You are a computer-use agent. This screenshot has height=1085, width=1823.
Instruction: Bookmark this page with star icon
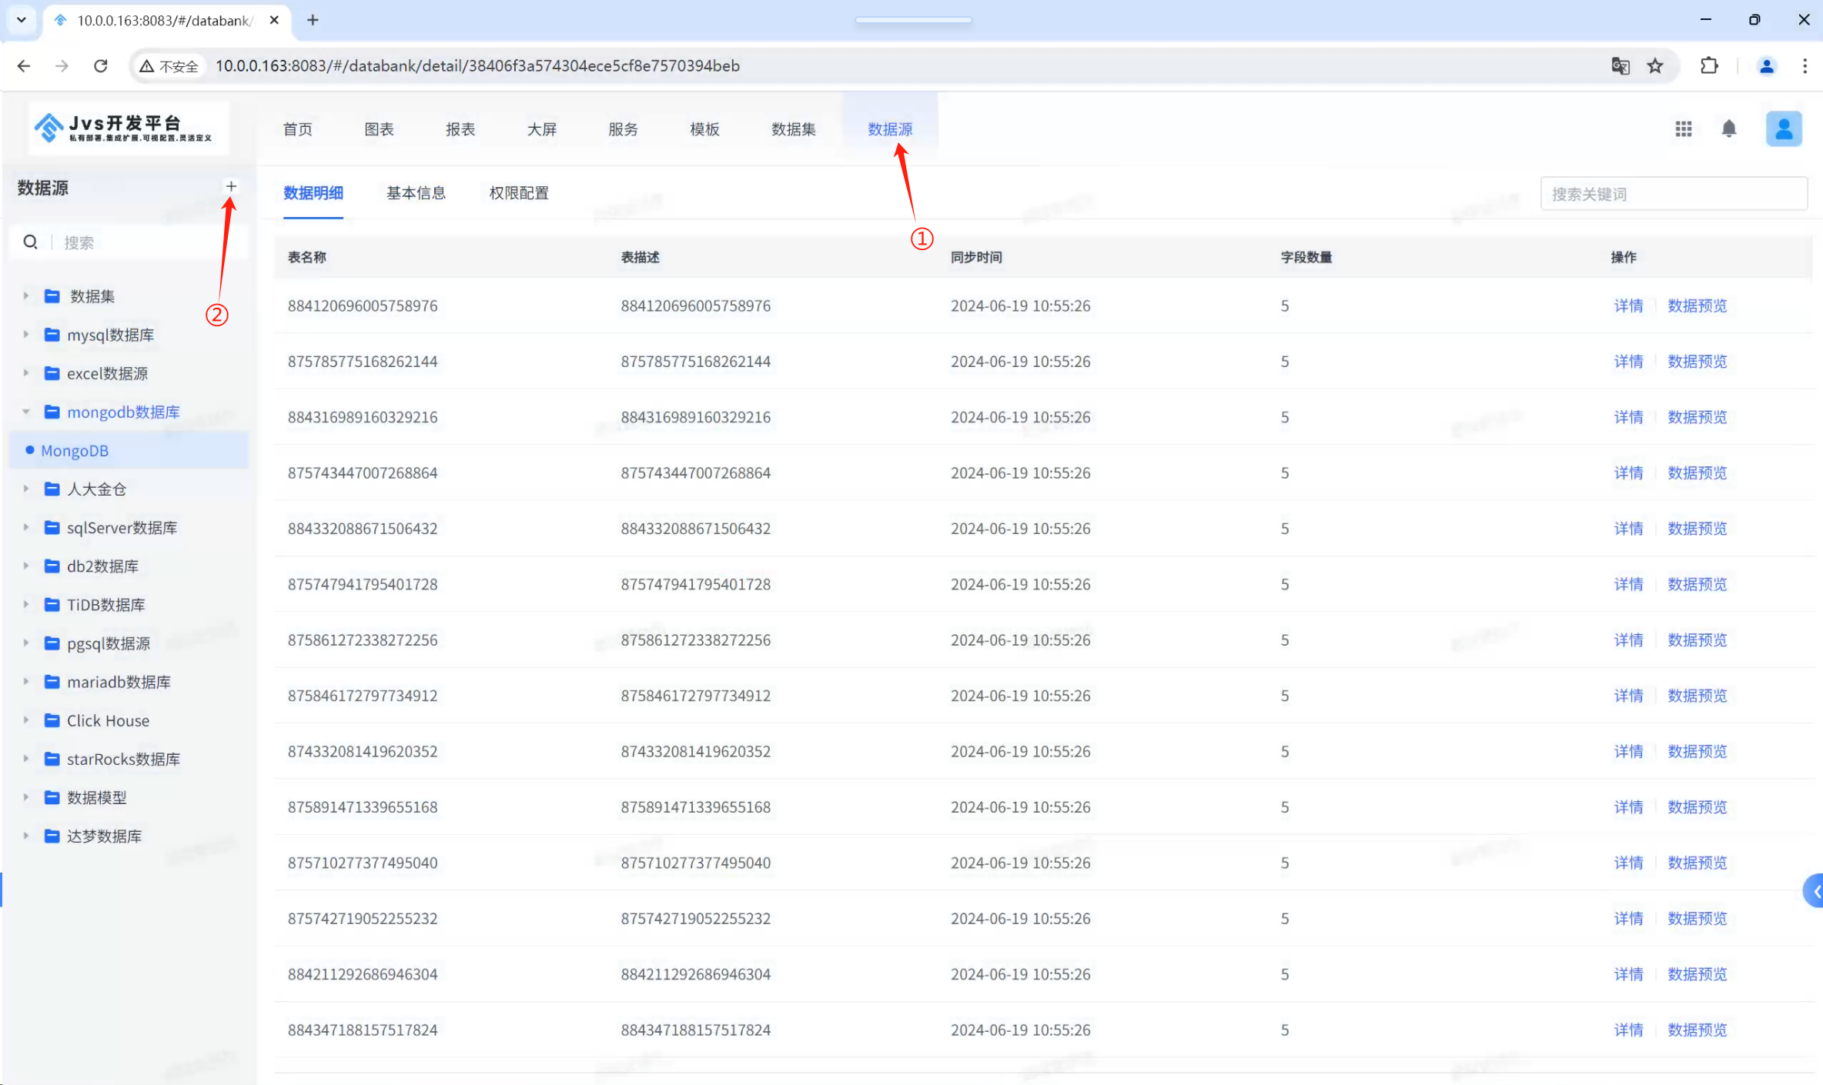(x=1655, y=66)
